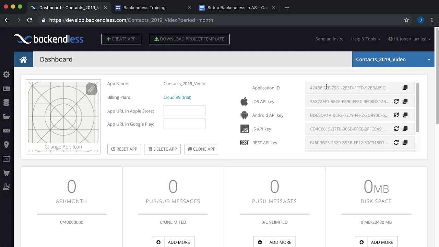Click the PUSH MESSAGES usage progress bar
Image resolution: width=439 pixels, height=247 pixels.
[x=275, y=214]
